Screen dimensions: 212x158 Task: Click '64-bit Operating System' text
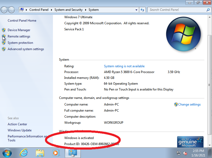click(x=121, y=84)
